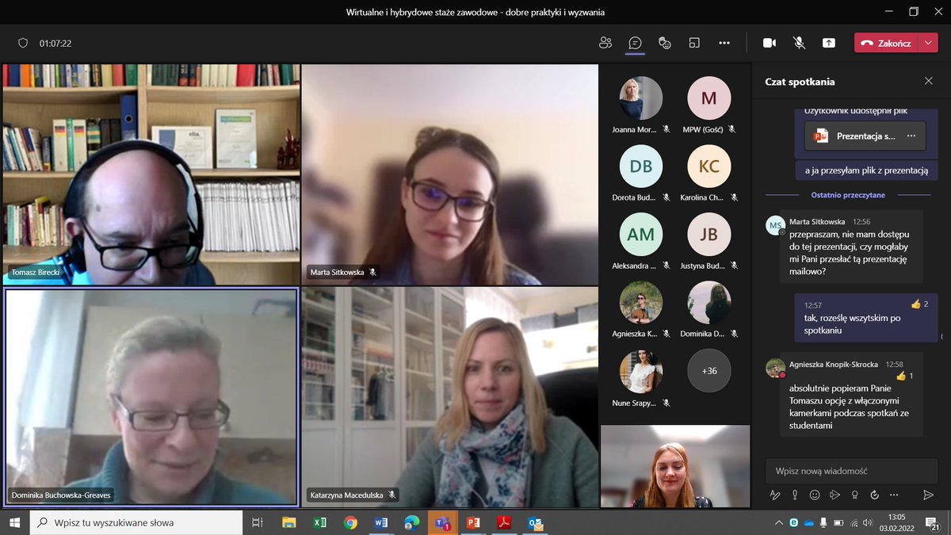
Task: Expand the arrow next to Zakończ
Action: 929,43
